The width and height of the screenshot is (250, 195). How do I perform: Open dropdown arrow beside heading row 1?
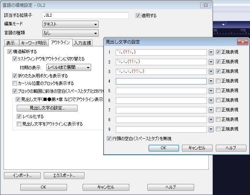211,52
